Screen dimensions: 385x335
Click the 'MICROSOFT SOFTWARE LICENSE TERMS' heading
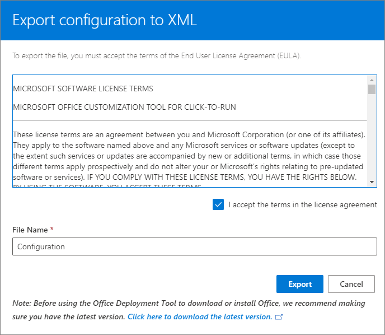(83, 89)
